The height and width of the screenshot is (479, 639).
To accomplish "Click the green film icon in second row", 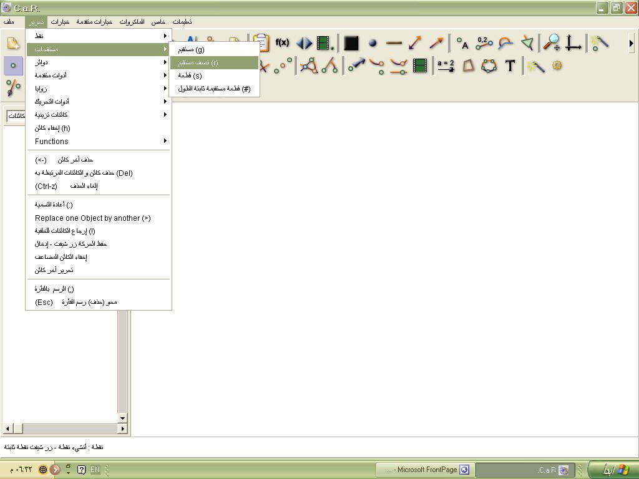I will [420, 65].
